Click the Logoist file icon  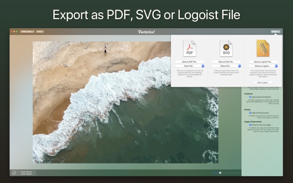coord(263,48)
